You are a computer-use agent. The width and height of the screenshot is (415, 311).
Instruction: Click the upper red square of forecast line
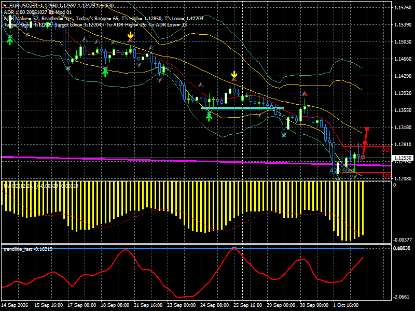367,129
